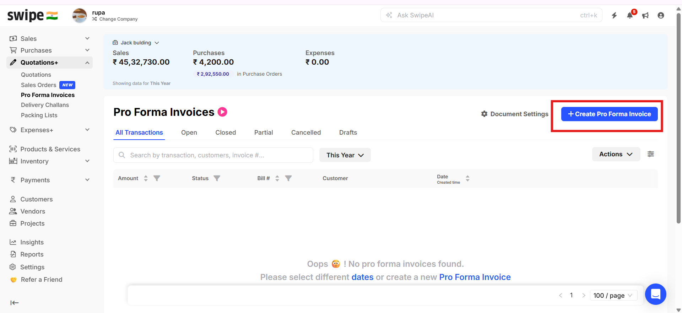This screenshot has width=682, height=313.
Task: Switch to the Closed tab
Action: pos(226,133)
